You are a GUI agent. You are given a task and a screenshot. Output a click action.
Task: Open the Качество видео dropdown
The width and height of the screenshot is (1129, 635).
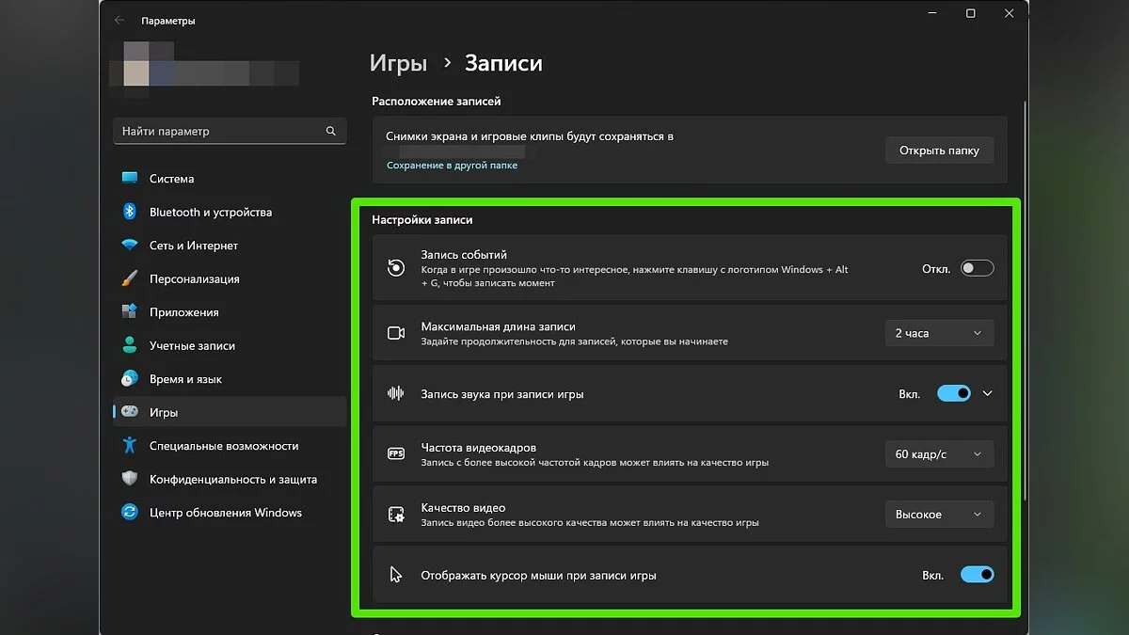(938, 515)
